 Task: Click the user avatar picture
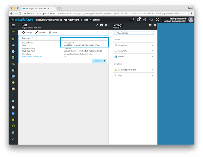pyautogui.click(x=191, y=20)
